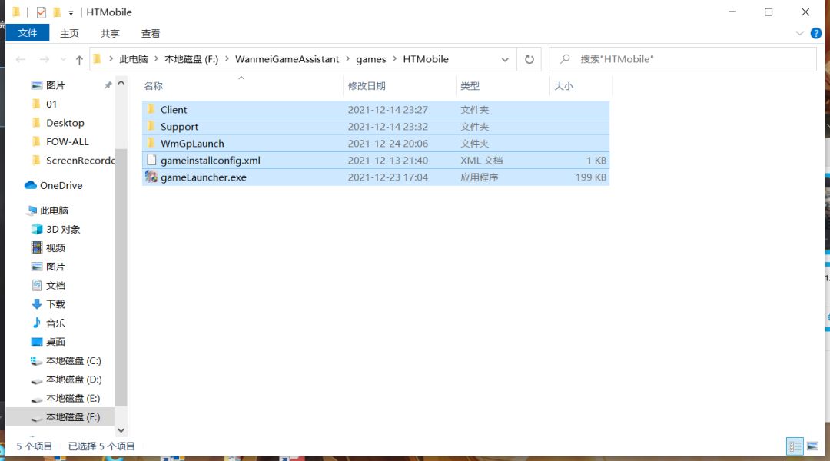Open 视频 library in navigation pane

tap(55, 247)
